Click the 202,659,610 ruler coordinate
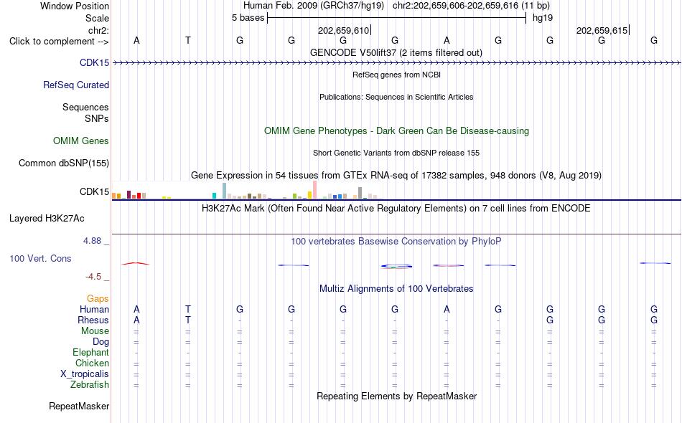 (x=343, y=30)
